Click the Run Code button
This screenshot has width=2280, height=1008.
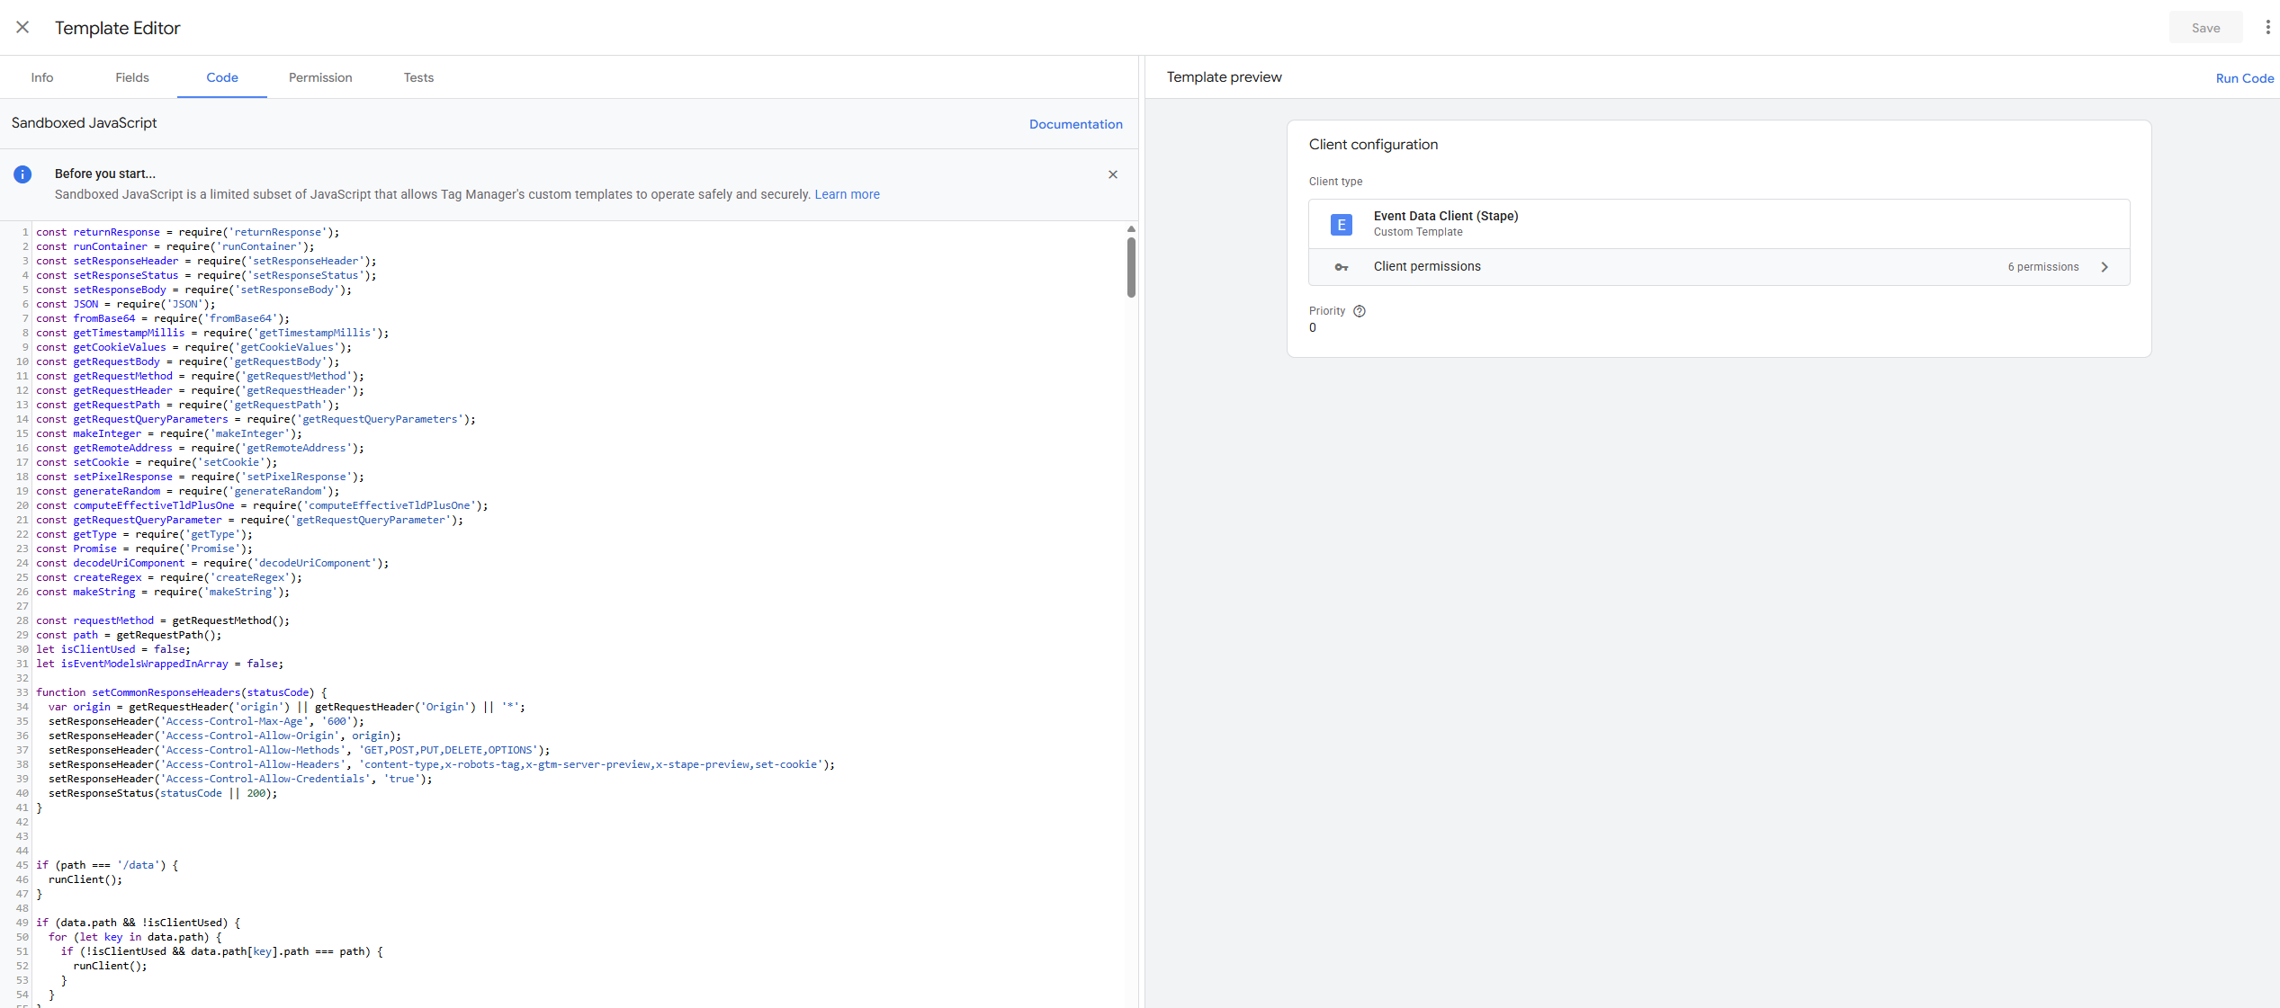pos(2244,78)
